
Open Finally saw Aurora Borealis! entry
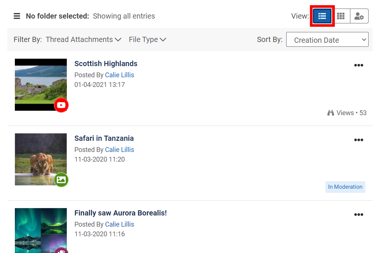[120, 213]
